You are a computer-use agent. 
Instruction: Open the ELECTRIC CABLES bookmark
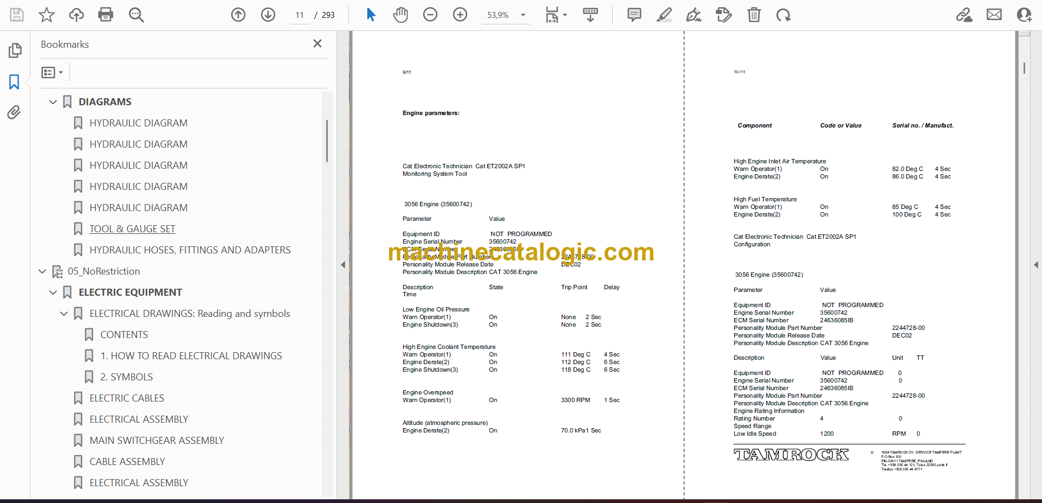point(127,398)
